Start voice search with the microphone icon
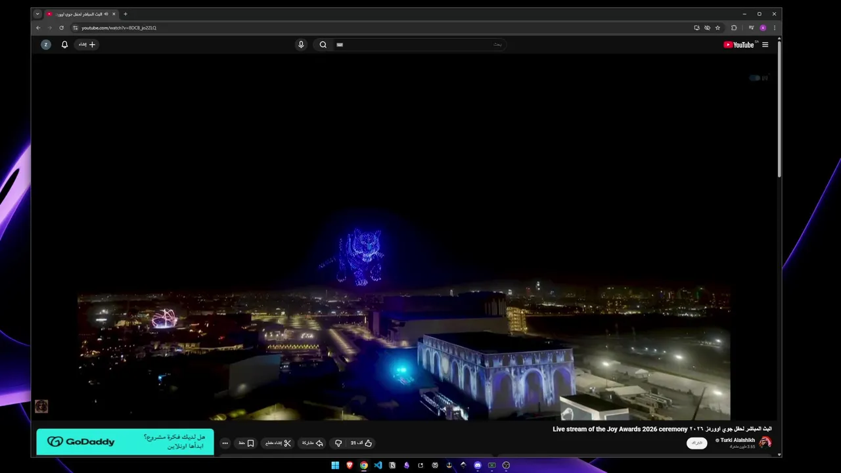Screen dimensions: 841x473 [301, 45]
